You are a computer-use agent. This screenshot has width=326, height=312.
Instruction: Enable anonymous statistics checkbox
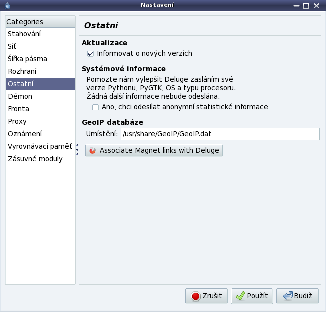[96, 107]
